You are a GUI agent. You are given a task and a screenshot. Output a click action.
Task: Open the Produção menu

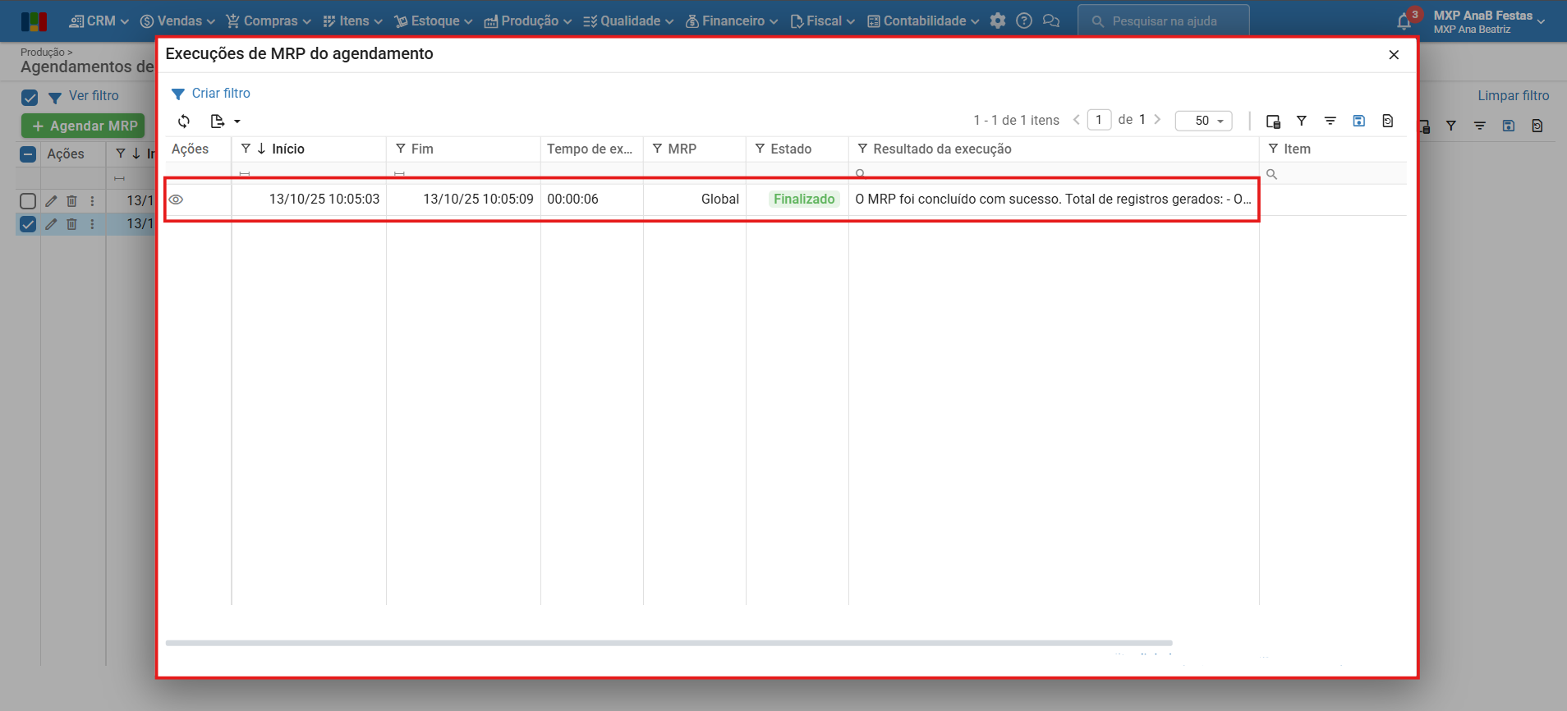[x=528, y=21]
